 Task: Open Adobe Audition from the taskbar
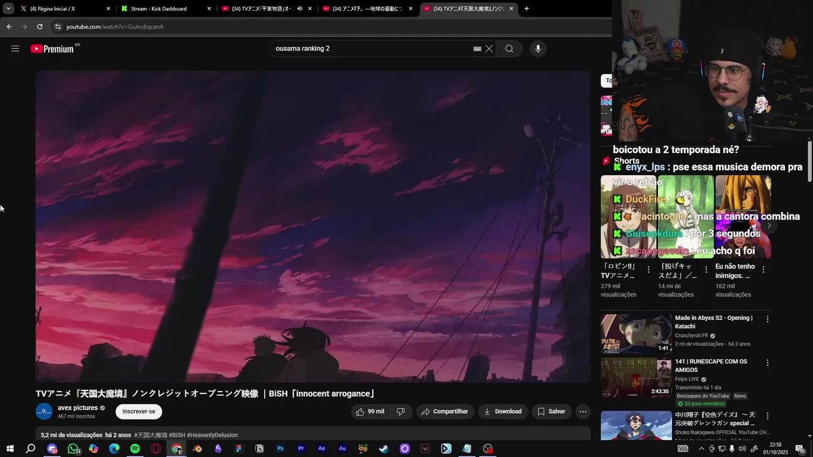[342, 449]
